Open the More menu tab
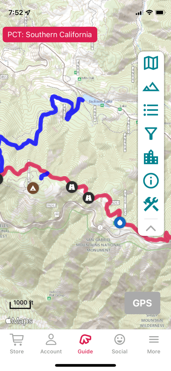Screen dimensions: 171x371 click(154, 344)
